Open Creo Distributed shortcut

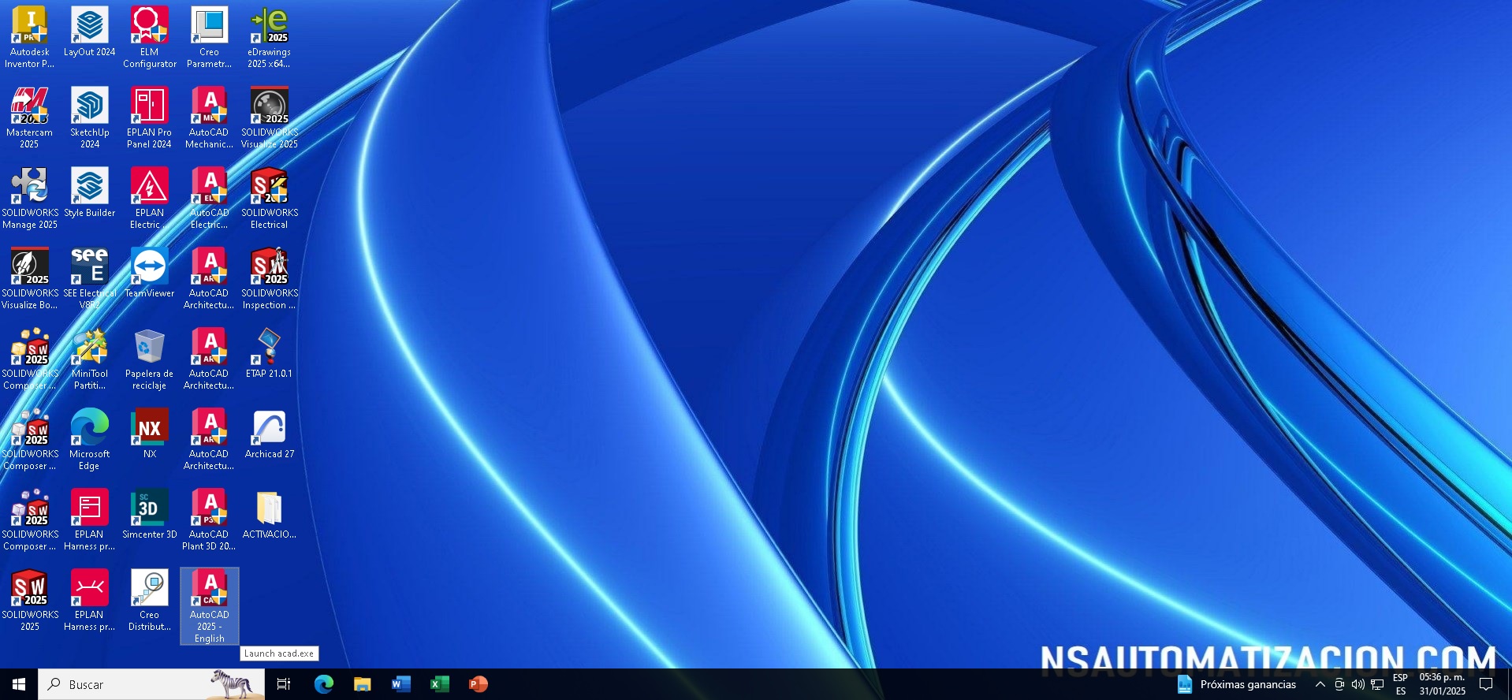click(x=150, y=600)
